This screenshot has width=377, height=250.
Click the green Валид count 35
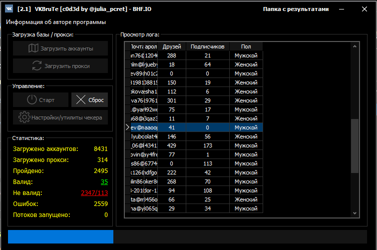tap(104, 182)
